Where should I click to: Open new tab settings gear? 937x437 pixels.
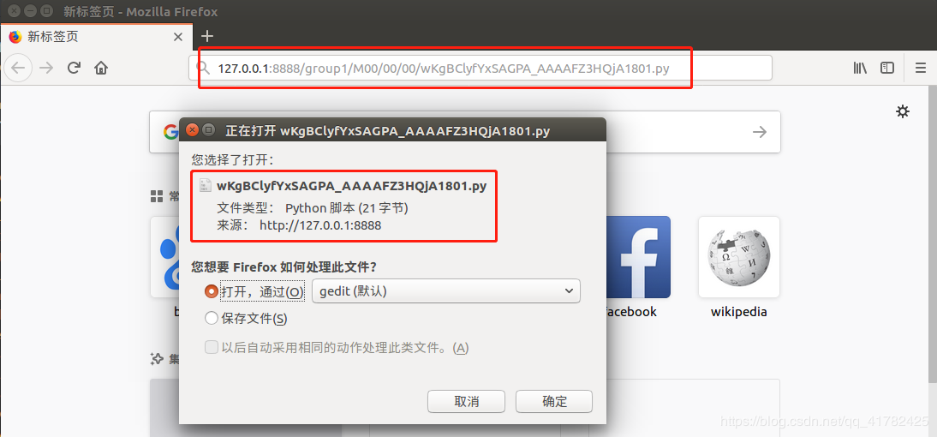[903, 111]
